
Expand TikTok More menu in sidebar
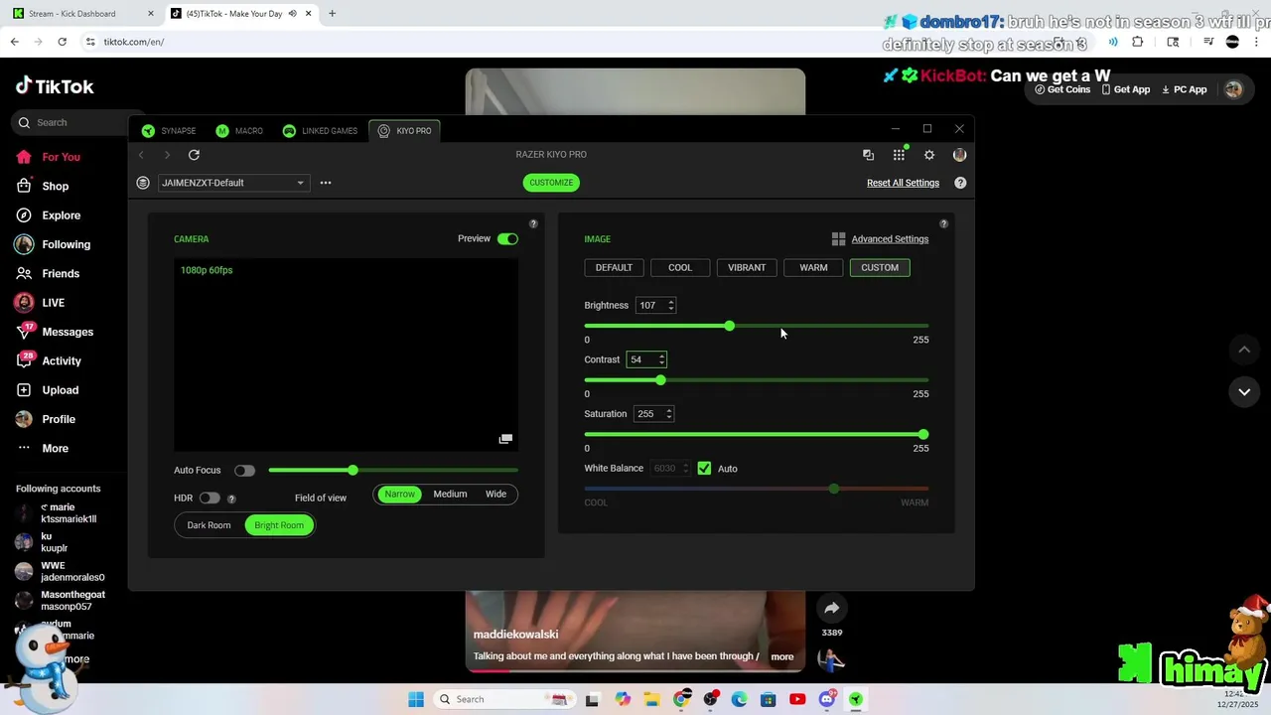pos(43,449)
